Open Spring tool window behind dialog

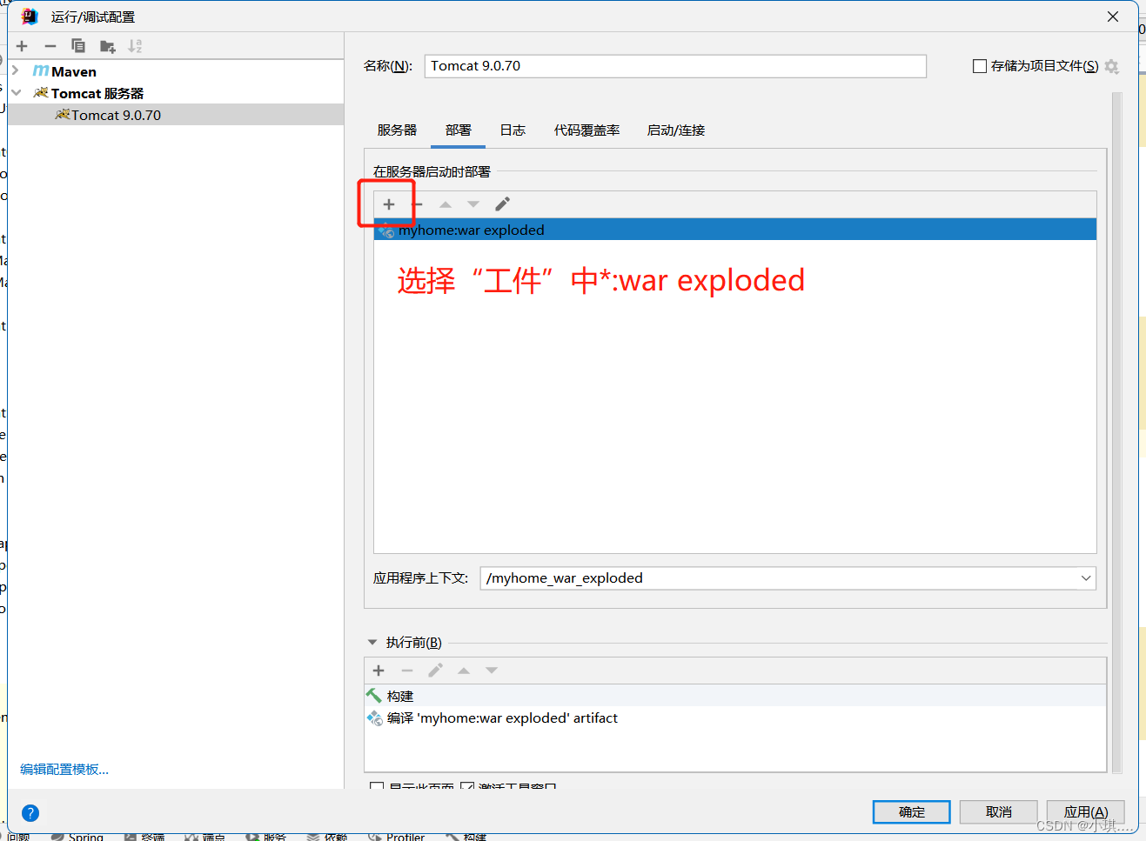78,837
